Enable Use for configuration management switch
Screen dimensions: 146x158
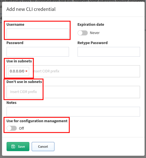(x=12, y=128)
